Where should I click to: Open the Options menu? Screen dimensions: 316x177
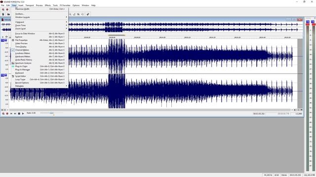(x=76, y=5)
